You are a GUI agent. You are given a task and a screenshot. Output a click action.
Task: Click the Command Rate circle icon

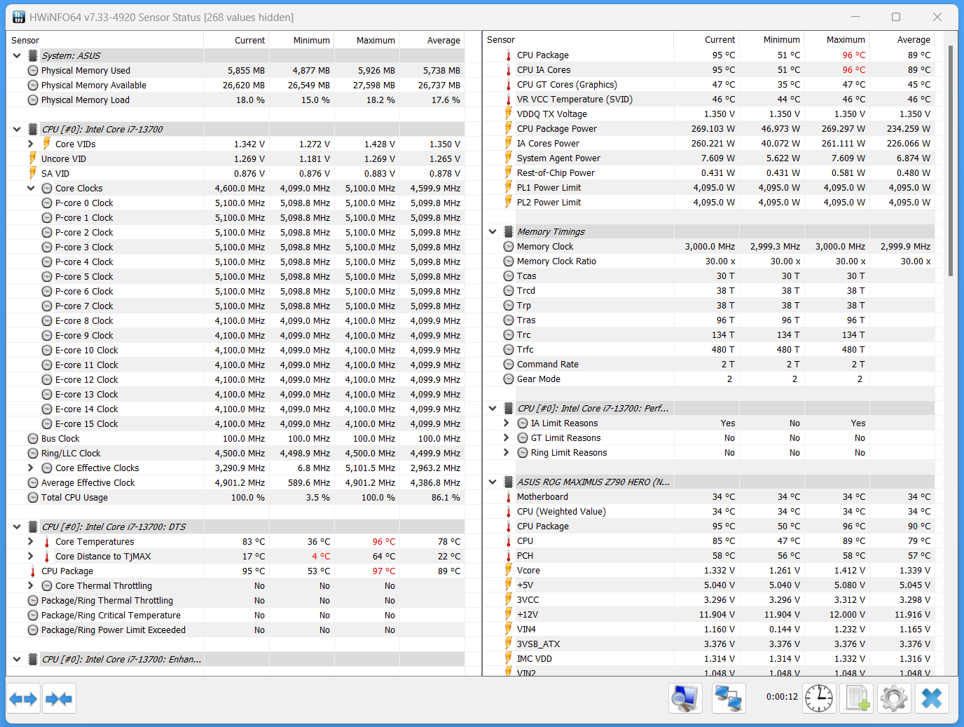[509, 365]
